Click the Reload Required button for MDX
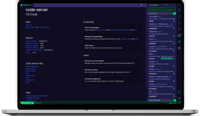The width and height of the screenshot is (200, 116). [x=166, y=58]
